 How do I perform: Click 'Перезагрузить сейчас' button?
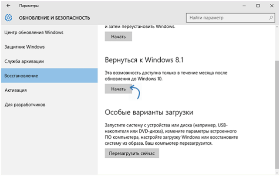(x=132, y=153)
